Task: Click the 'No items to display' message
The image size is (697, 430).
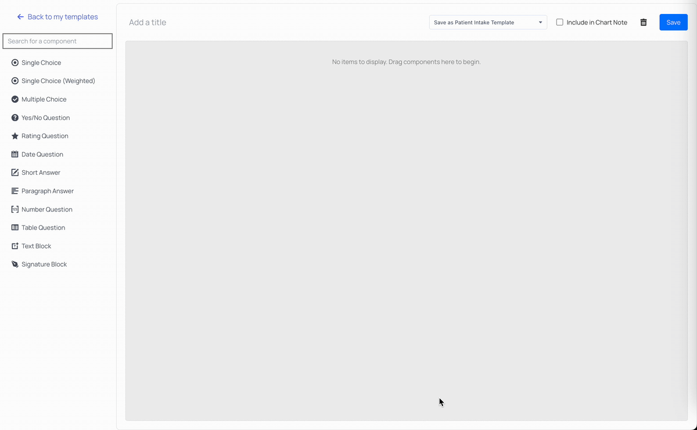Action: (x=407, y=62)
